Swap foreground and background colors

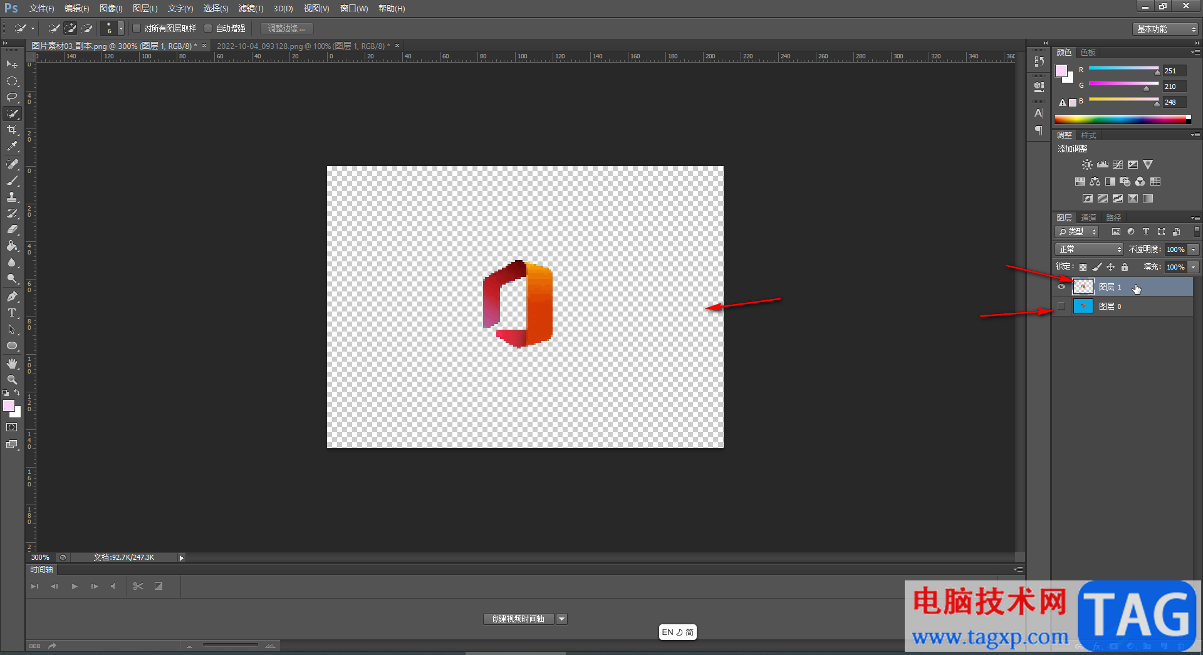(17, 393)
